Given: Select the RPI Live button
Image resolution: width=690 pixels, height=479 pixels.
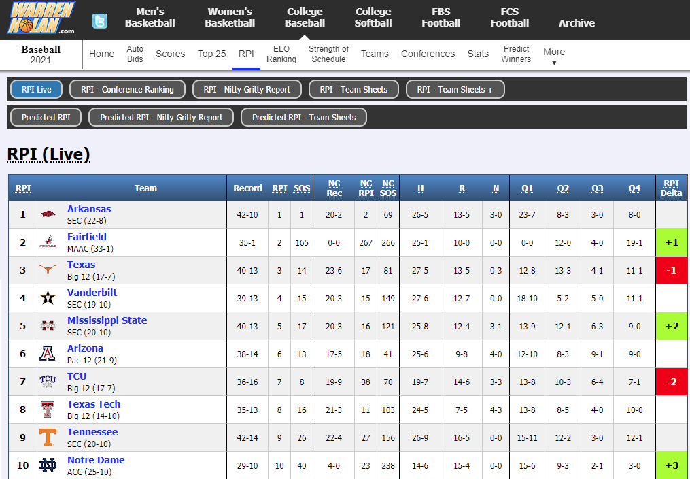Looking at the screenshot, I should tap(37, 89).
